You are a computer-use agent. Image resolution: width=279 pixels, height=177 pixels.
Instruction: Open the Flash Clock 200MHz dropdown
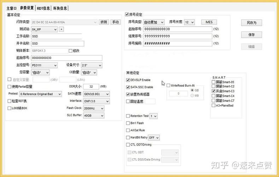(94, 108)
